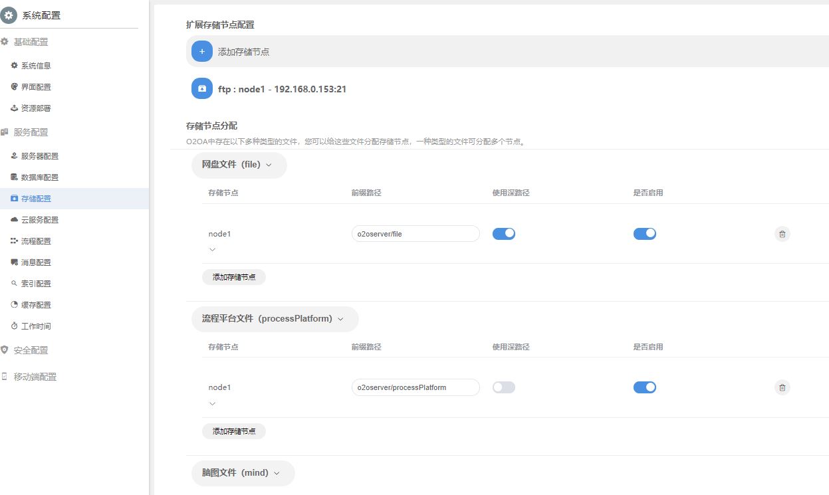Click node1 text in 流程平台文件 row
Image resolution: width=829 pixels, height=495 pixels.
(x=219, y=387)
